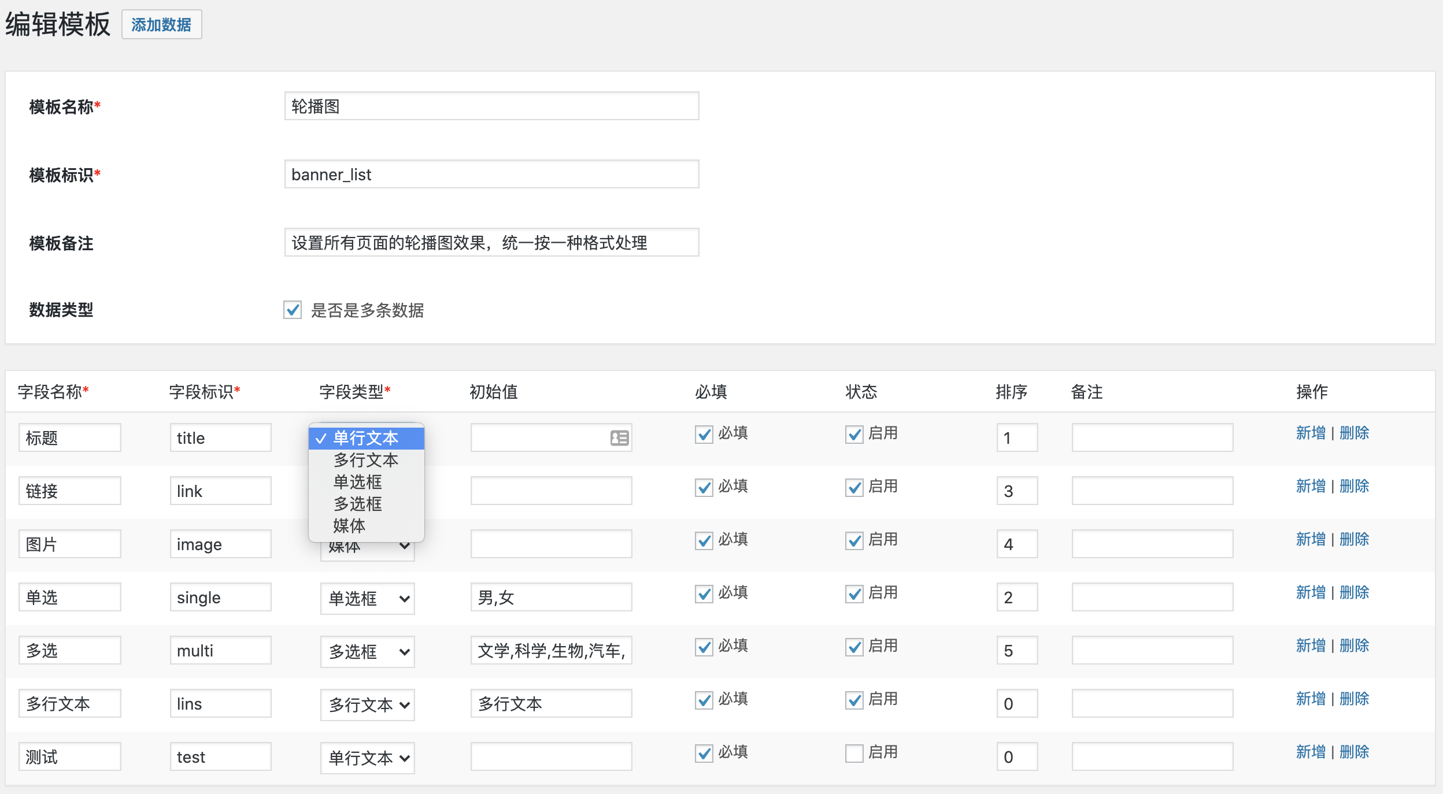The image size is (1443, 794).
Task: Disable 启用 checkbox for the 链接 row
Action: [x=854, y=487]
